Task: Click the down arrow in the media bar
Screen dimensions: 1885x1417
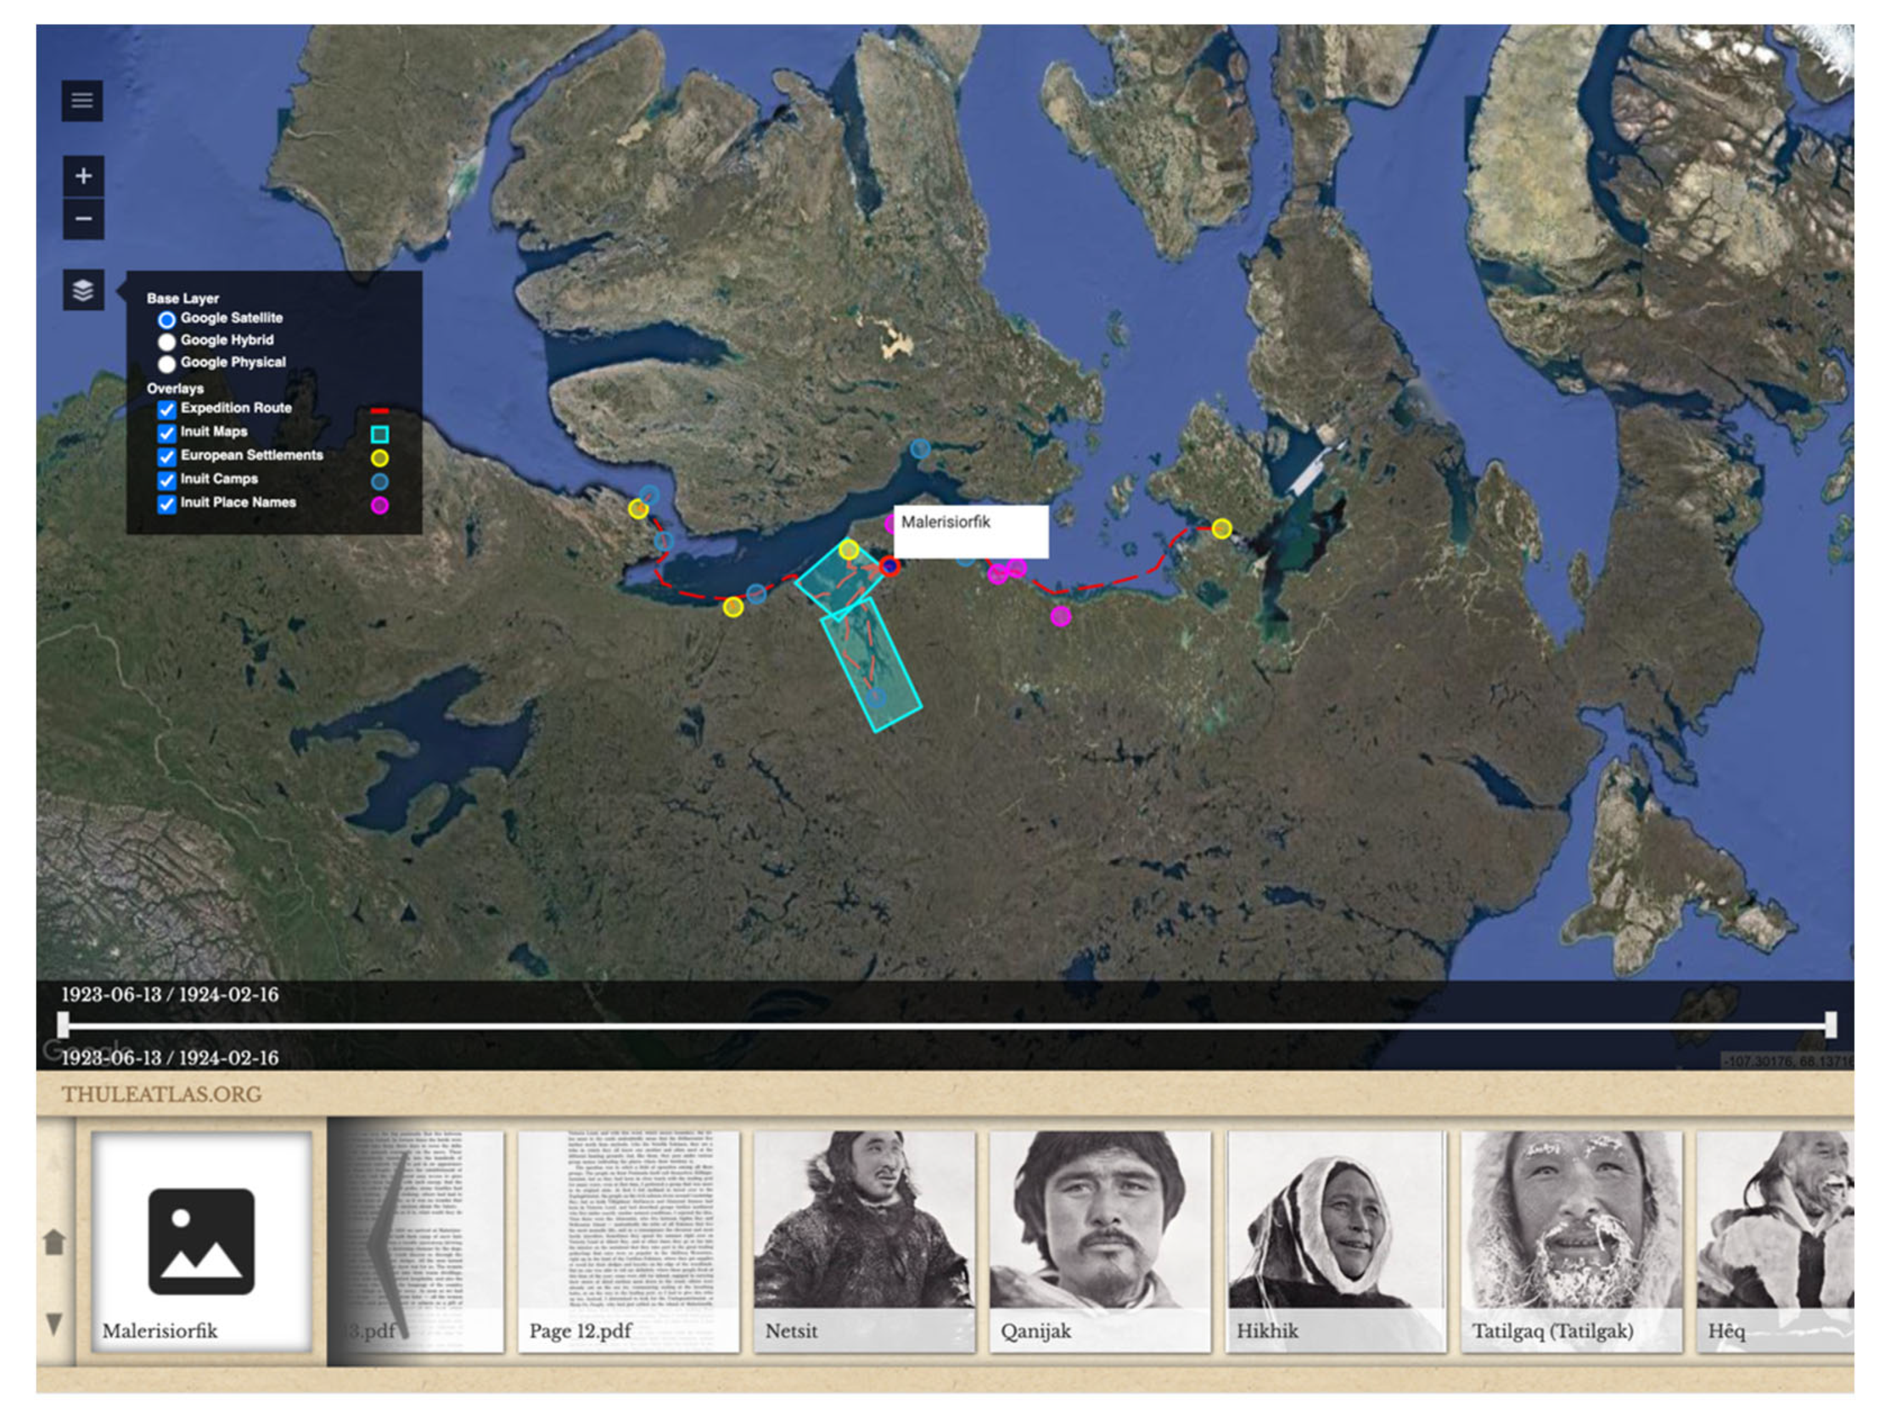Action: 54,1323
